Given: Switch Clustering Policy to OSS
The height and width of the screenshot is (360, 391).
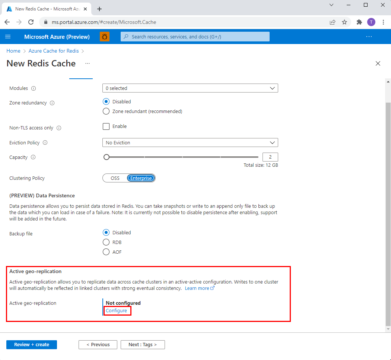Looking at the screenshot, I should pyautogui.click(x=115, y=178).
